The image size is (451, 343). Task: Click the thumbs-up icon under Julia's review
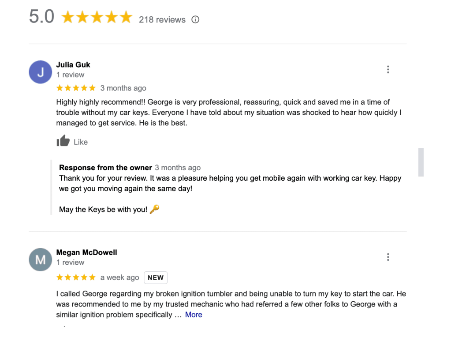(63, 141)
